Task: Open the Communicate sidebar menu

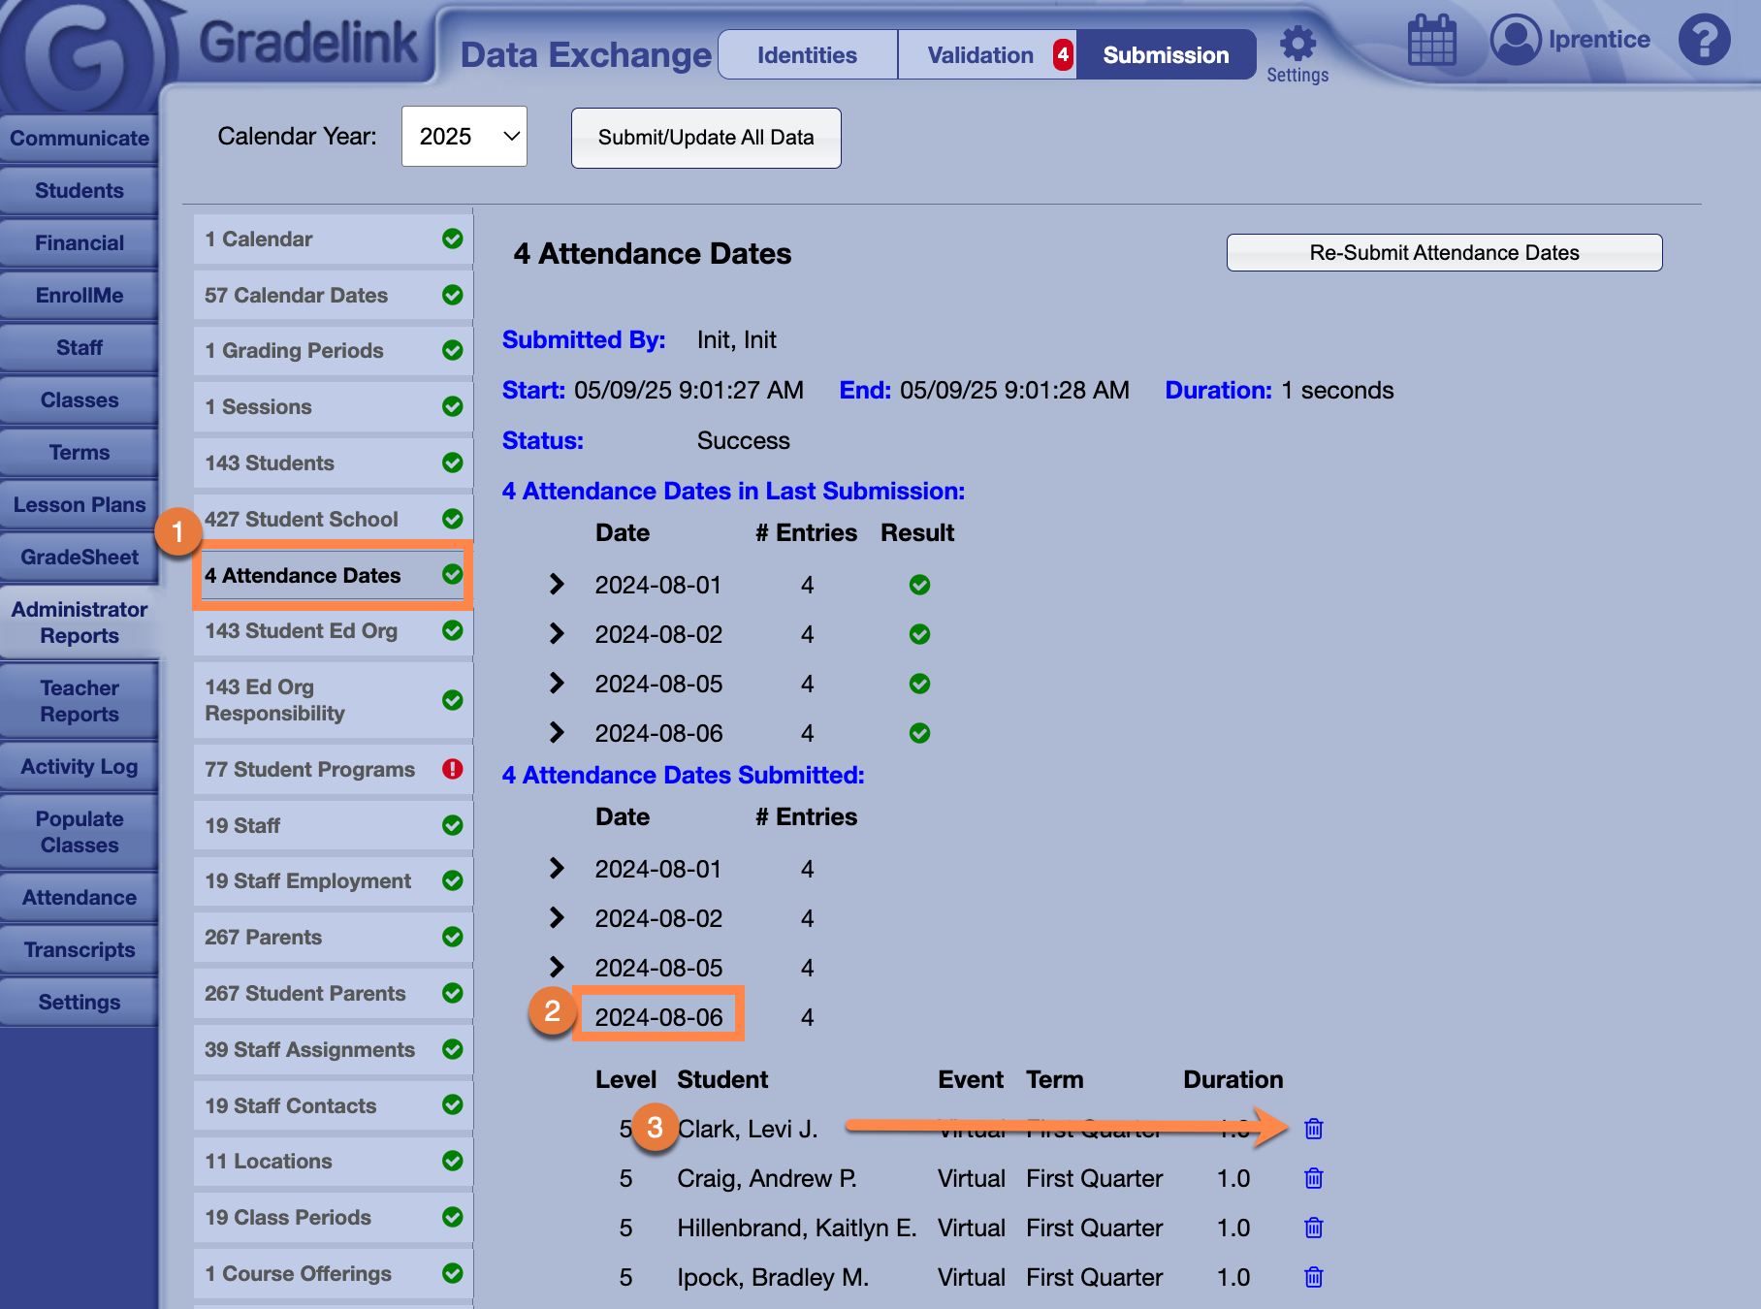Action: click(x=80, y=139)
